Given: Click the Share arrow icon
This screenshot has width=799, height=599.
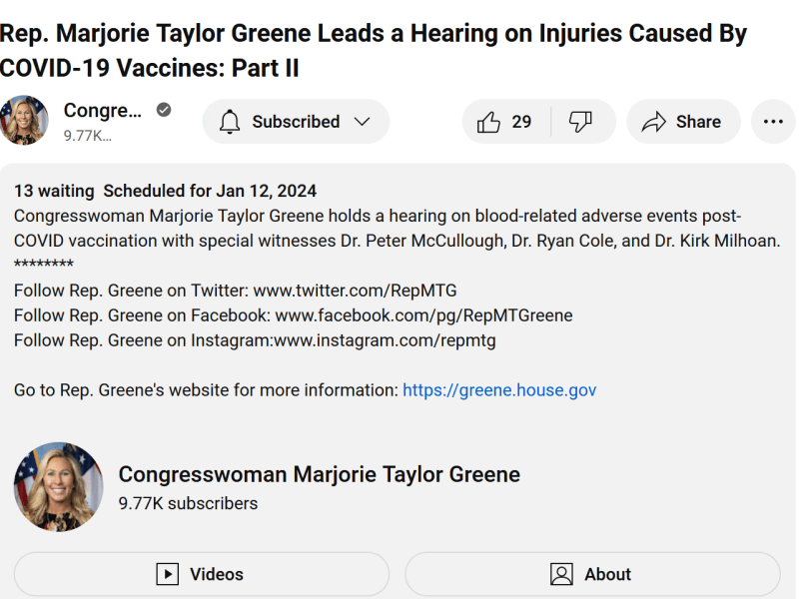Looking at the screenshot, I should coord(654,122).
